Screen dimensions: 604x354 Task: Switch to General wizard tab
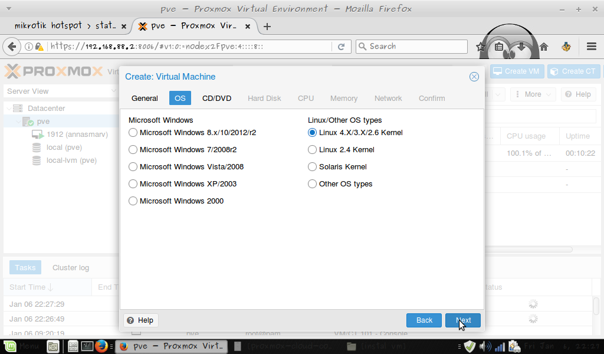tap(145, 98)
